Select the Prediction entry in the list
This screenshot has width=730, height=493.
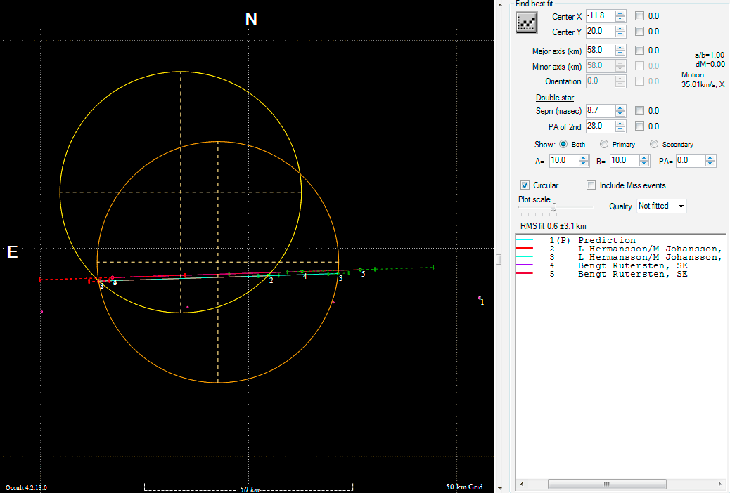point(606,240)
